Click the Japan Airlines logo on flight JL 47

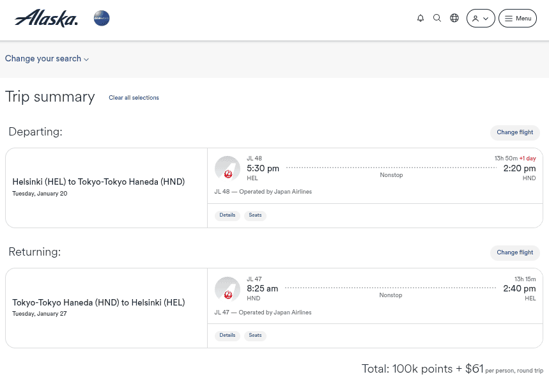point(227,288)
